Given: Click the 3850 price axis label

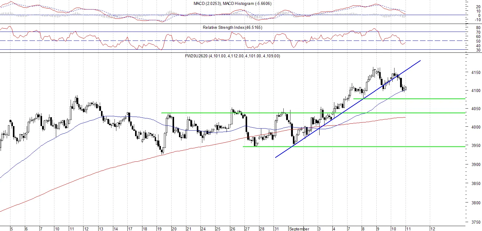Looking at the screenshot, I should point(476,183).
